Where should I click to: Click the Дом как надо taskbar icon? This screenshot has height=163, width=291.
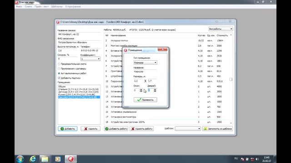[71, 159]
